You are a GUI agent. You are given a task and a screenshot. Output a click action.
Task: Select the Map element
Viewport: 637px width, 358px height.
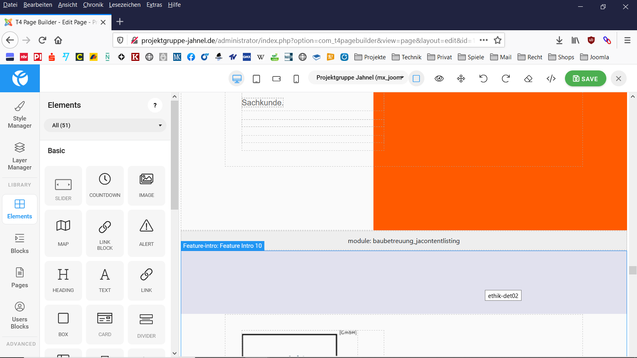pos(63,233)
